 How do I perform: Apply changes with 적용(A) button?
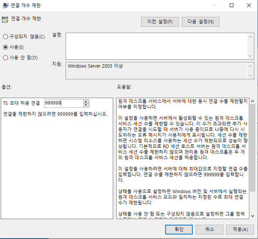click(240, 229)
